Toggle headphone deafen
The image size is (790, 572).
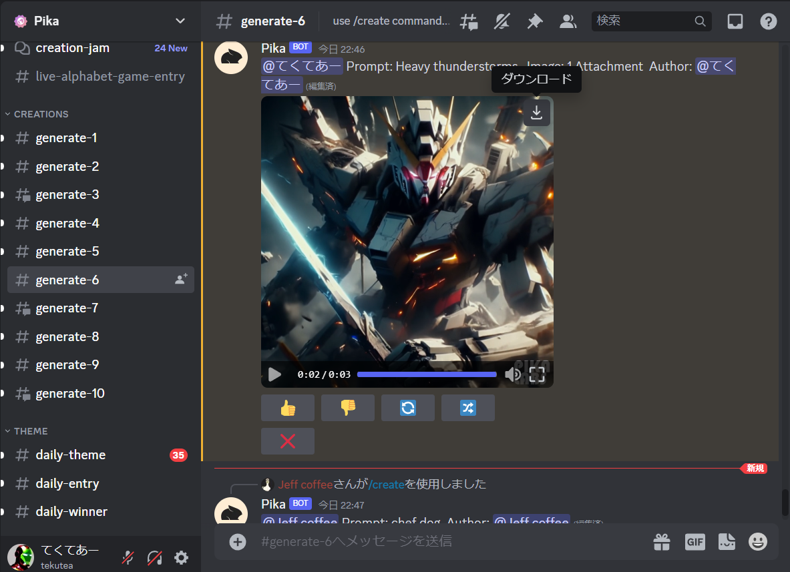point(155,557)
